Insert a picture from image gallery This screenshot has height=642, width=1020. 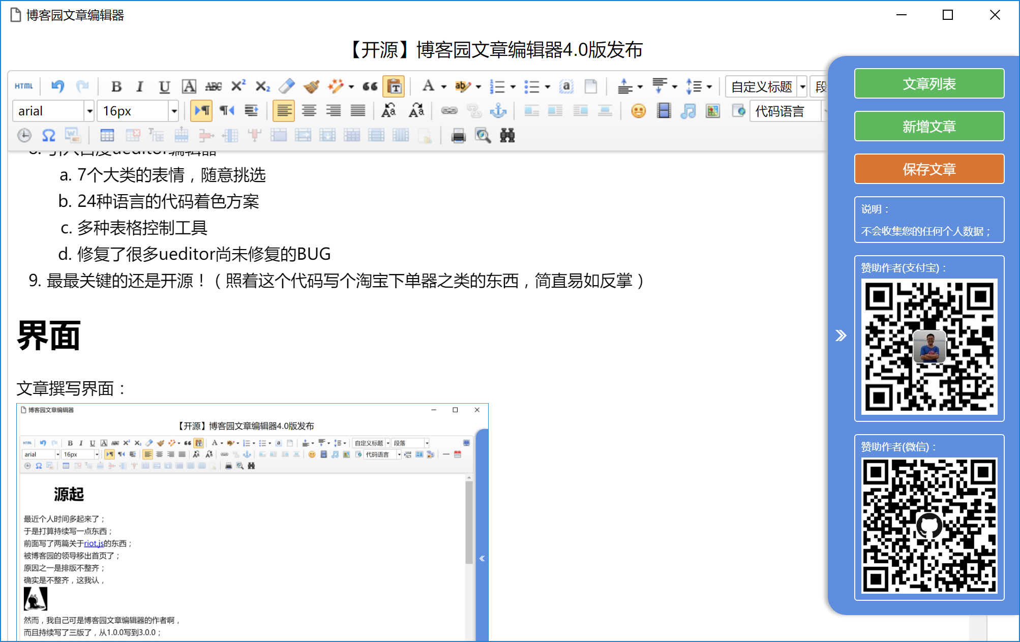point(713,110)
